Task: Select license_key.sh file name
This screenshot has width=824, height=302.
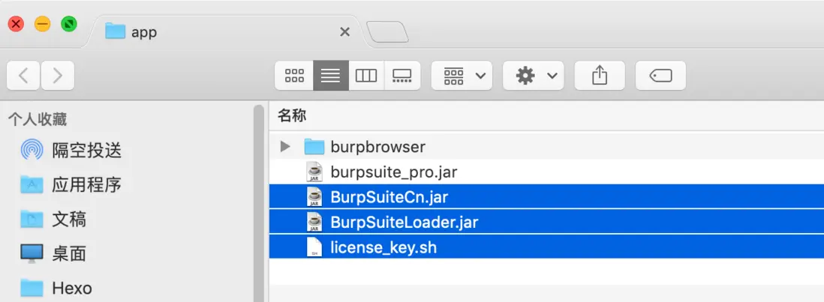Action: (x=383, y=247)
